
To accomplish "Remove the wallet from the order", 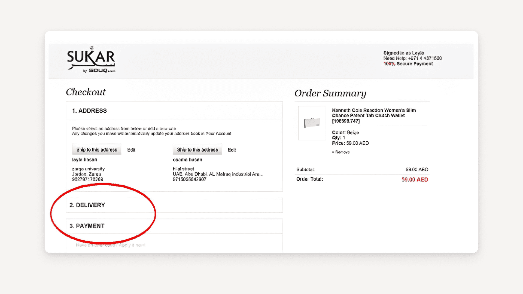I will coord(342,152).
